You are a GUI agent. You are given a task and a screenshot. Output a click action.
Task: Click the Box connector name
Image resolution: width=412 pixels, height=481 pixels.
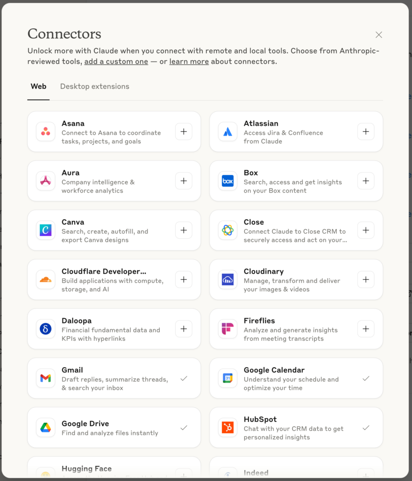(251, 173)
